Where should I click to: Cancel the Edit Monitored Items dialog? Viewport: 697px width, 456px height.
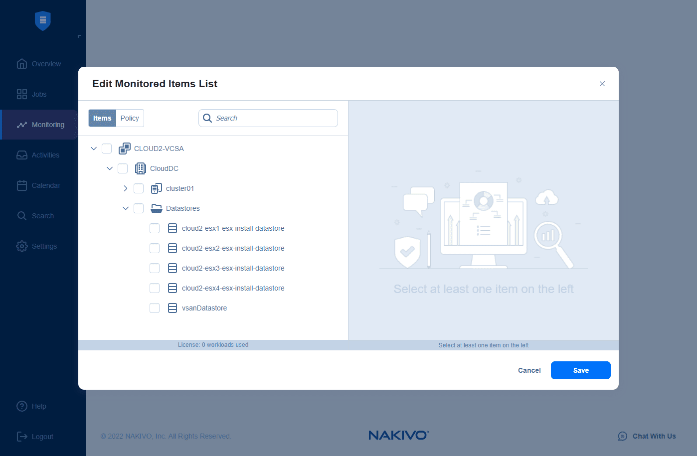529,370
